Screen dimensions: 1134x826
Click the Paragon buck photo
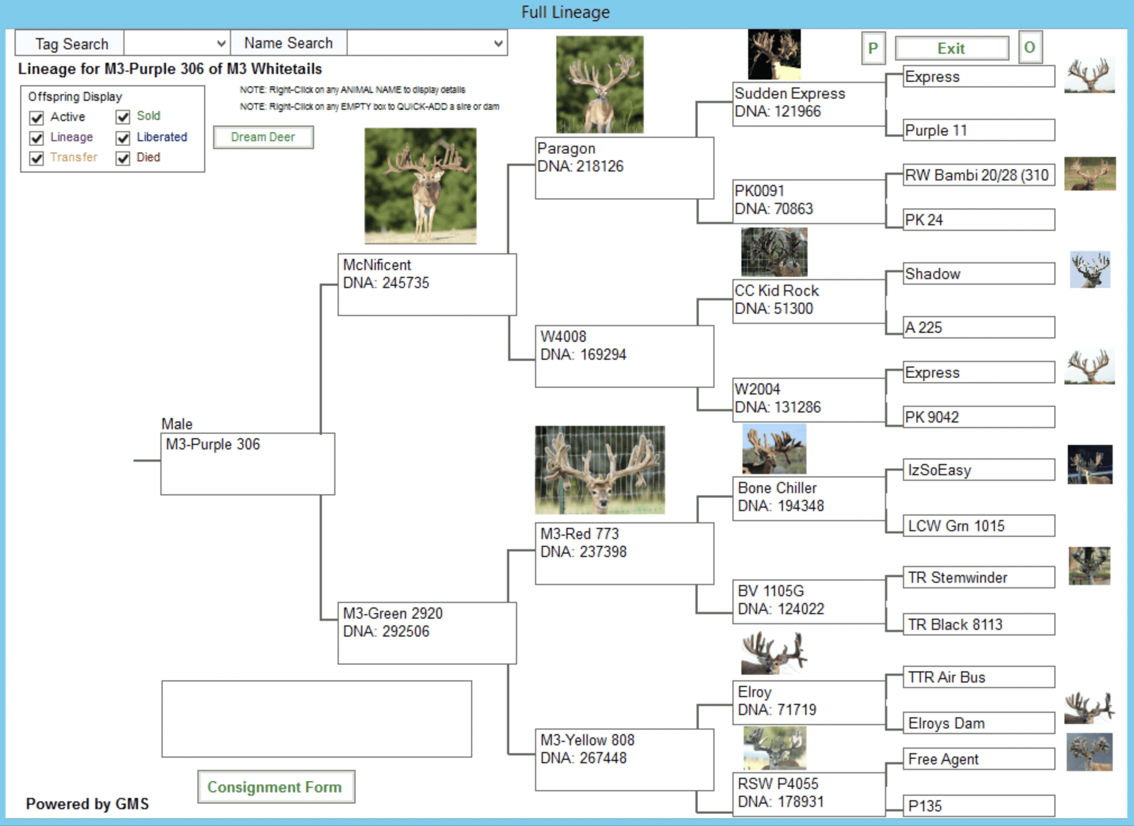tap(600, 85)
